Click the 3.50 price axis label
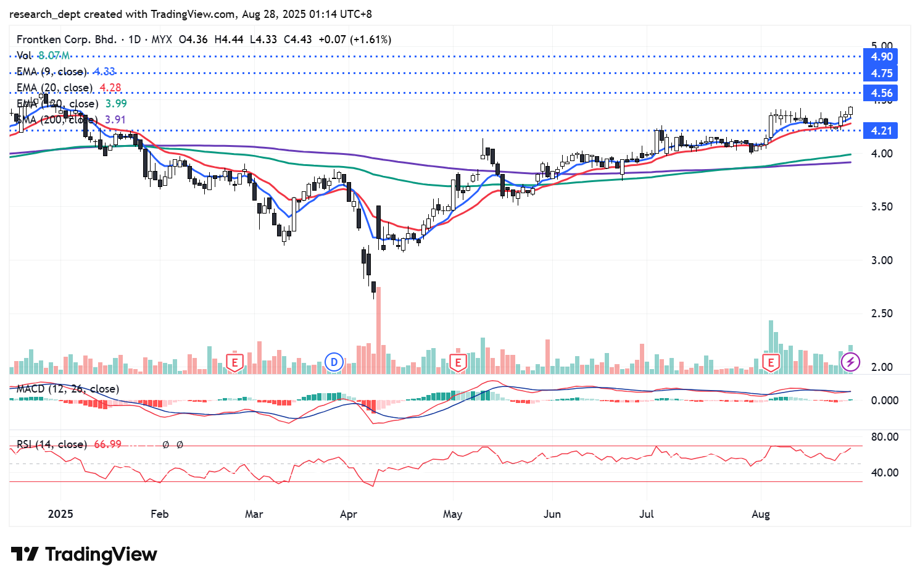 click(882, 207)
